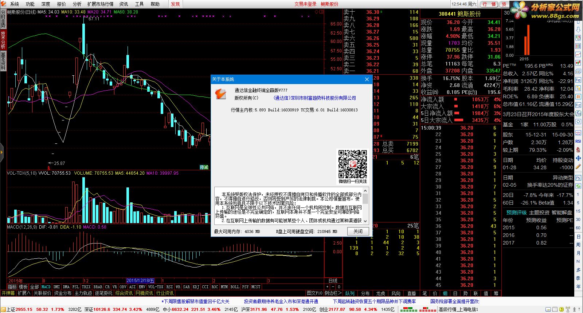Open the F10 company info icon
Image resolution: width=583 pixels, height=313 pixels.
(578, 80)
